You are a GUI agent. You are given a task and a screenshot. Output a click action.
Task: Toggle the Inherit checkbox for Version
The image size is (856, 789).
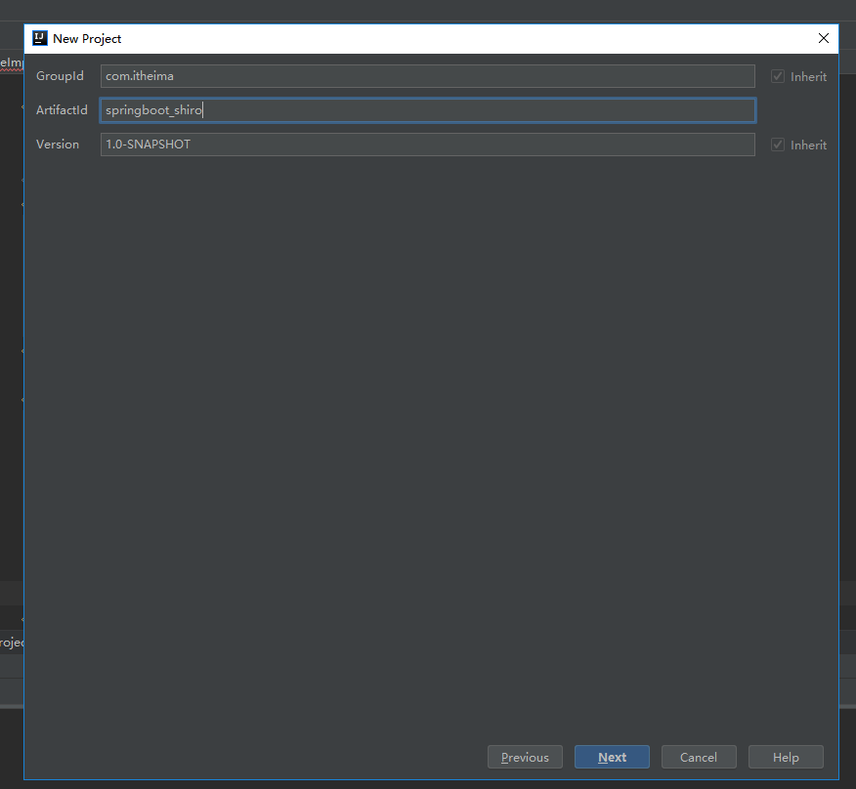click(778, 145)
